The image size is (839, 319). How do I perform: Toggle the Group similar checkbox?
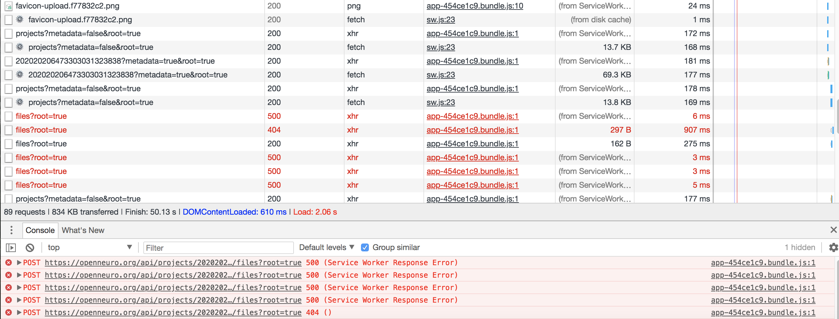(x=365, y=247)
